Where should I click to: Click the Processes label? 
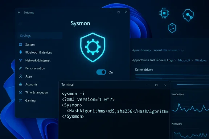(x=177, y=94)
